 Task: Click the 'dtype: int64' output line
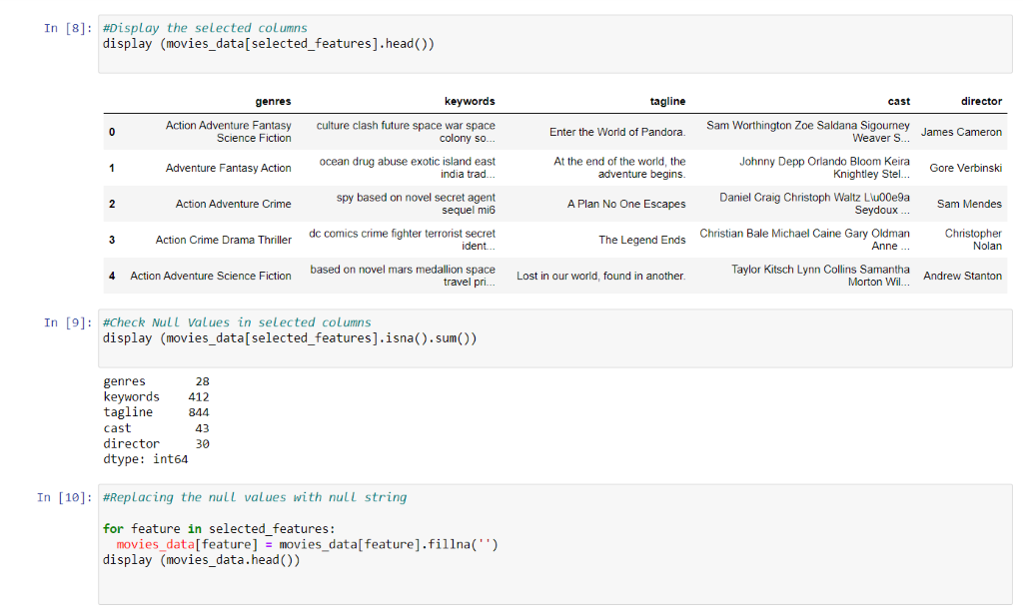(146, 459)
